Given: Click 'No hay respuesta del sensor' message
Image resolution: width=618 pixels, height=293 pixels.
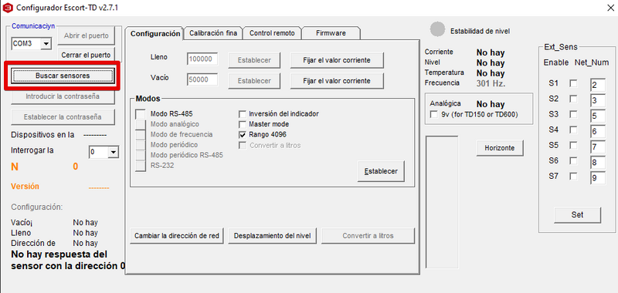Looking at the screenshot, I should 68,260.
